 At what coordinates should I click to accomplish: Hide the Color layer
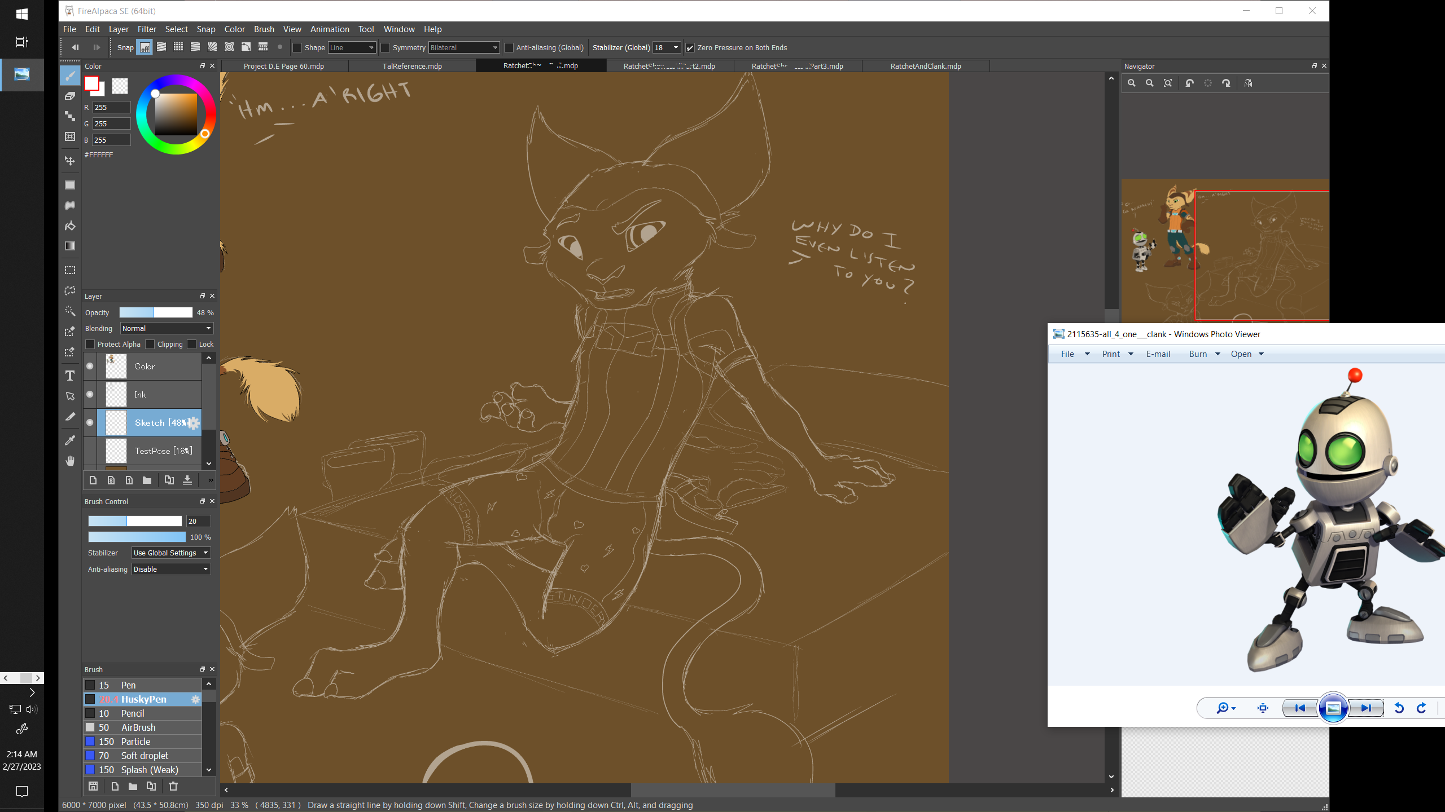click(x=90, y=366)
